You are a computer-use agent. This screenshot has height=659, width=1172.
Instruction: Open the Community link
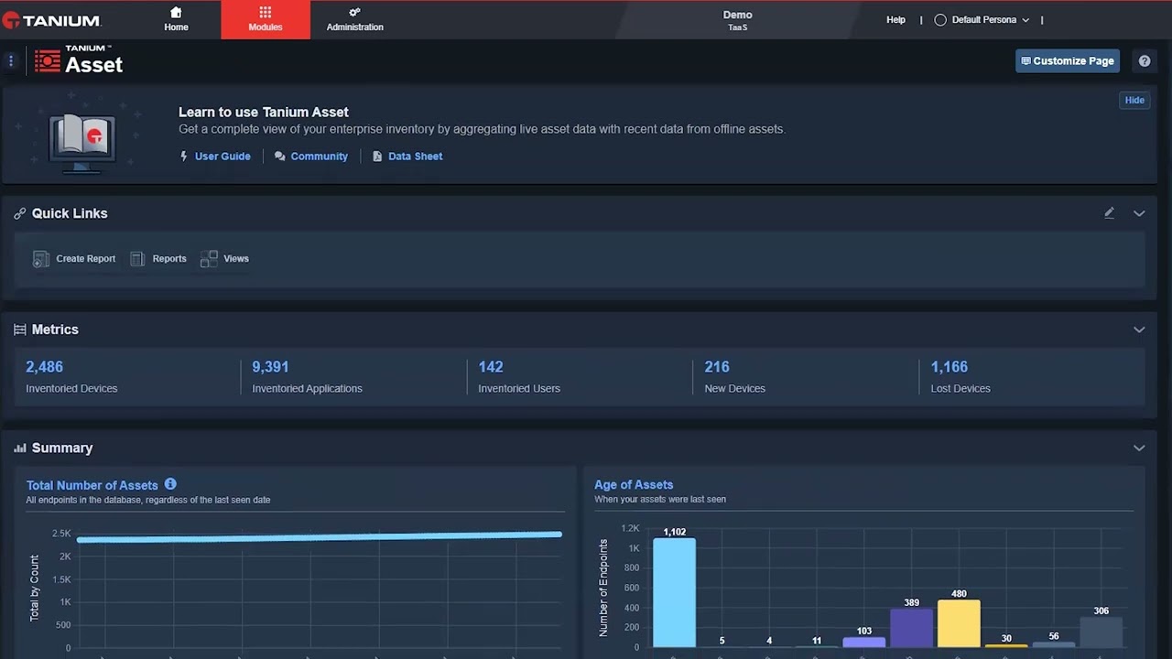coord(319,157)
